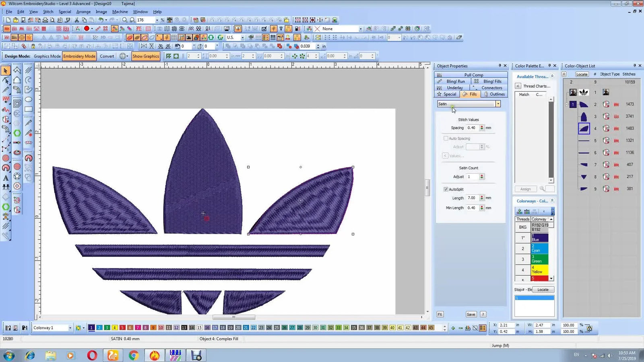644x362 pixels.
Task: Toggle Show Graphics button
Action: tap(146, 56)
